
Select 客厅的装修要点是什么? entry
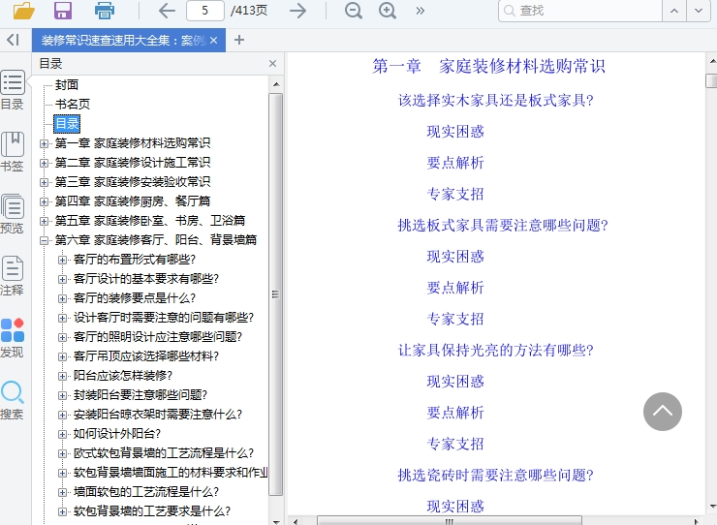(135, 298)
